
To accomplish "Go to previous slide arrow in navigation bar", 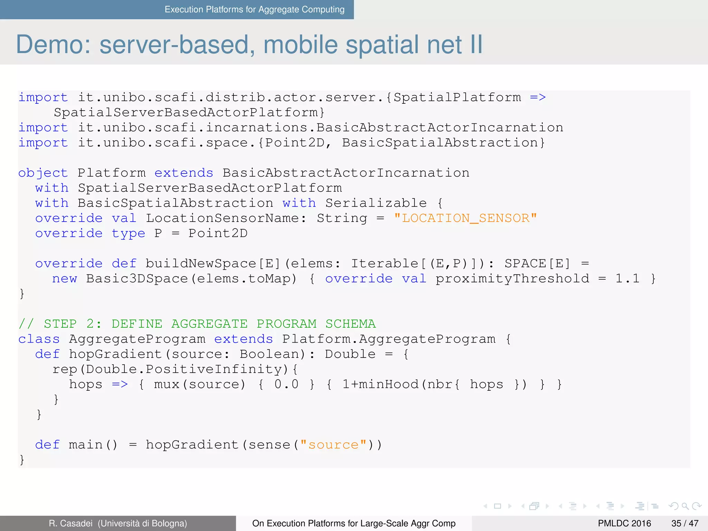I will (486, 506).
